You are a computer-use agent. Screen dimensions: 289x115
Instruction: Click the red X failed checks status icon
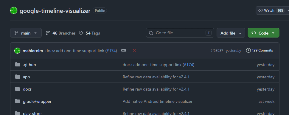pos(134,50)
